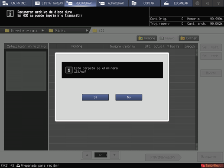
Task: Click the FTP/SMB/WebDAV button
Action: pos(163,157)
